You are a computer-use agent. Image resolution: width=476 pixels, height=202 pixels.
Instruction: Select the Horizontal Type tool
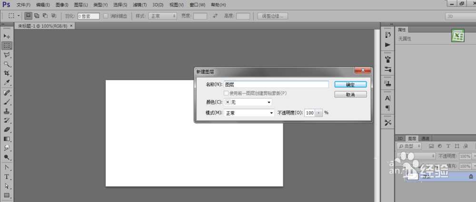point(7,176)
